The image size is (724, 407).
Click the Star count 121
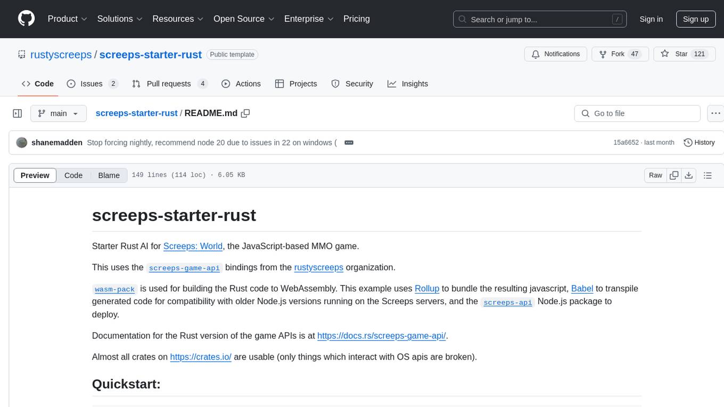(700, 54)
